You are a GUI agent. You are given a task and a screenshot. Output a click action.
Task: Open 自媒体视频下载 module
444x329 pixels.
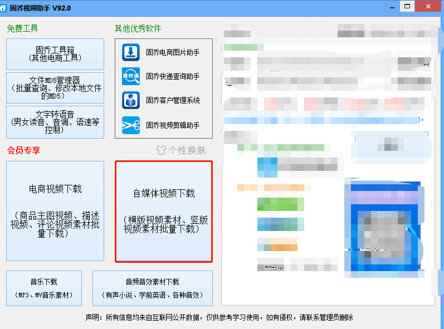pyautogui.click(x=164, y=212)
